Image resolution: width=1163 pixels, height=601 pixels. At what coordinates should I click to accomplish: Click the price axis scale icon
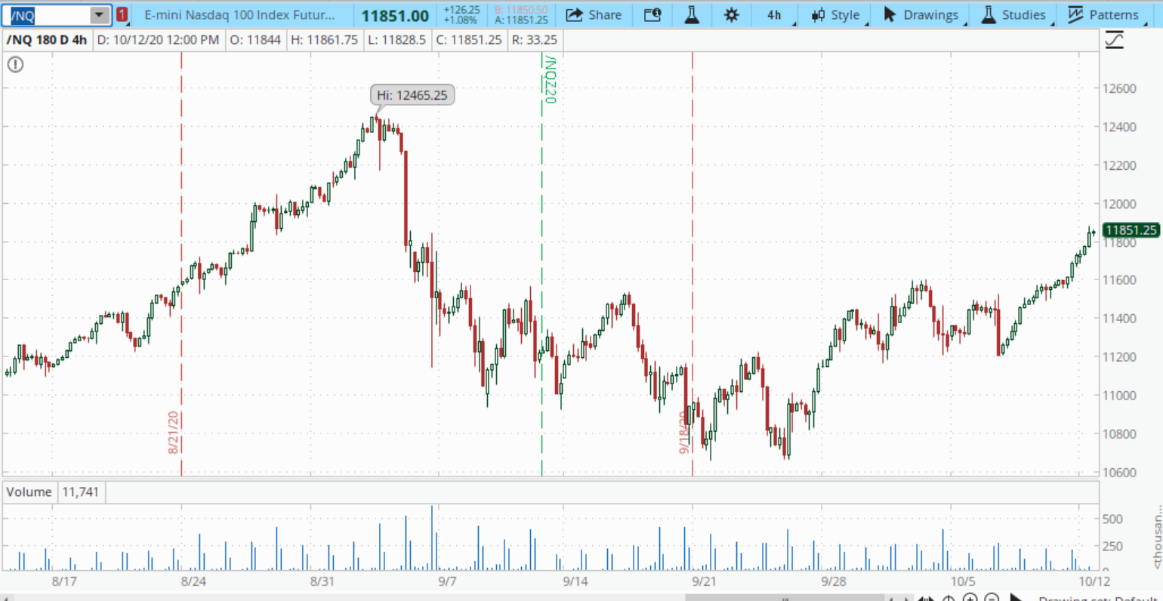[x=1114, y=40]
